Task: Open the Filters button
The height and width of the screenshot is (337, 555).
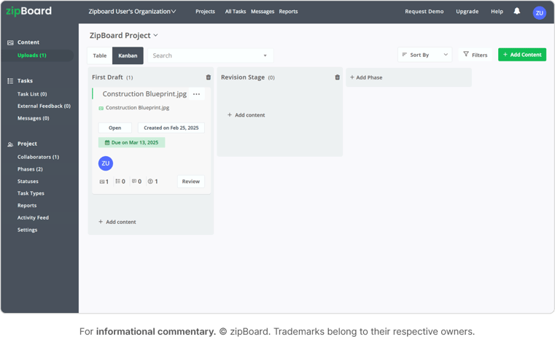Action: [x=475, y=55]
